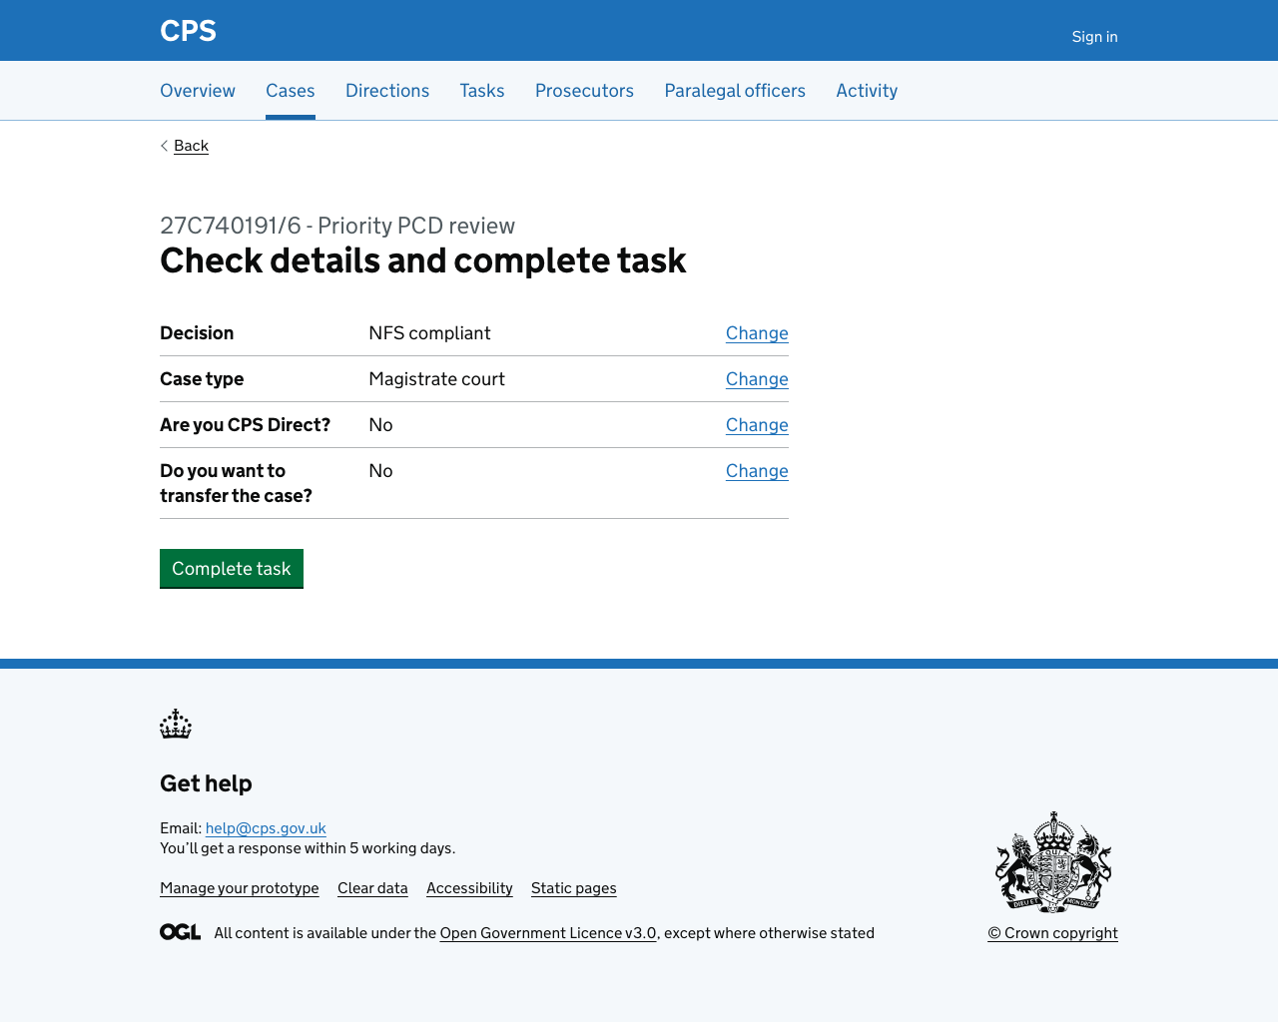Open the Cases navigation tab
This screenshot has width=1278, height=1022.
(291, 89)
